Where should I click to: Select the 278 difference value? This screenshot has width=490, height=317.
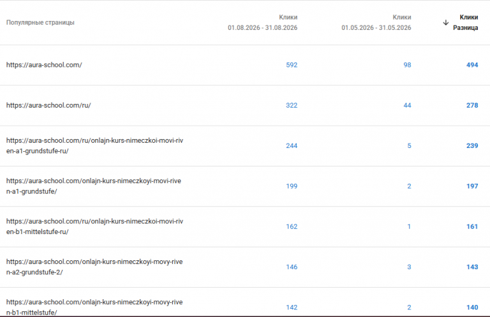[x=472, y=105]
